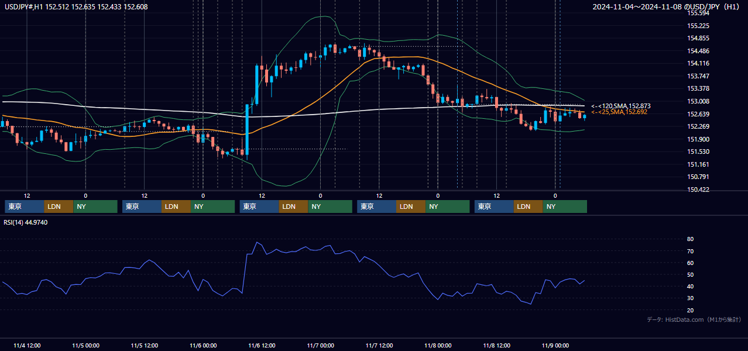Click RSI scale level 20
The width and height of the screenshot is (748, 351).
pos(690,310)
